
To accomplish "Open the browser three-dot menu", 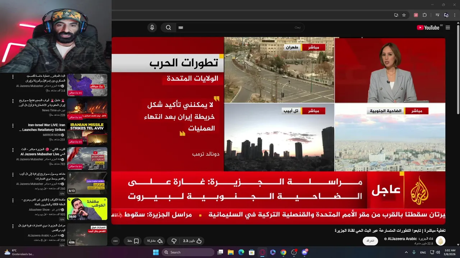I will [455, 15].
